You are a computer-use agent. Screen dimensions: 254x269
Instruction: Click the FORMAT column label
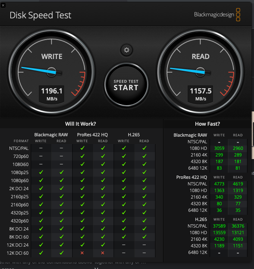tap(21, 141)
